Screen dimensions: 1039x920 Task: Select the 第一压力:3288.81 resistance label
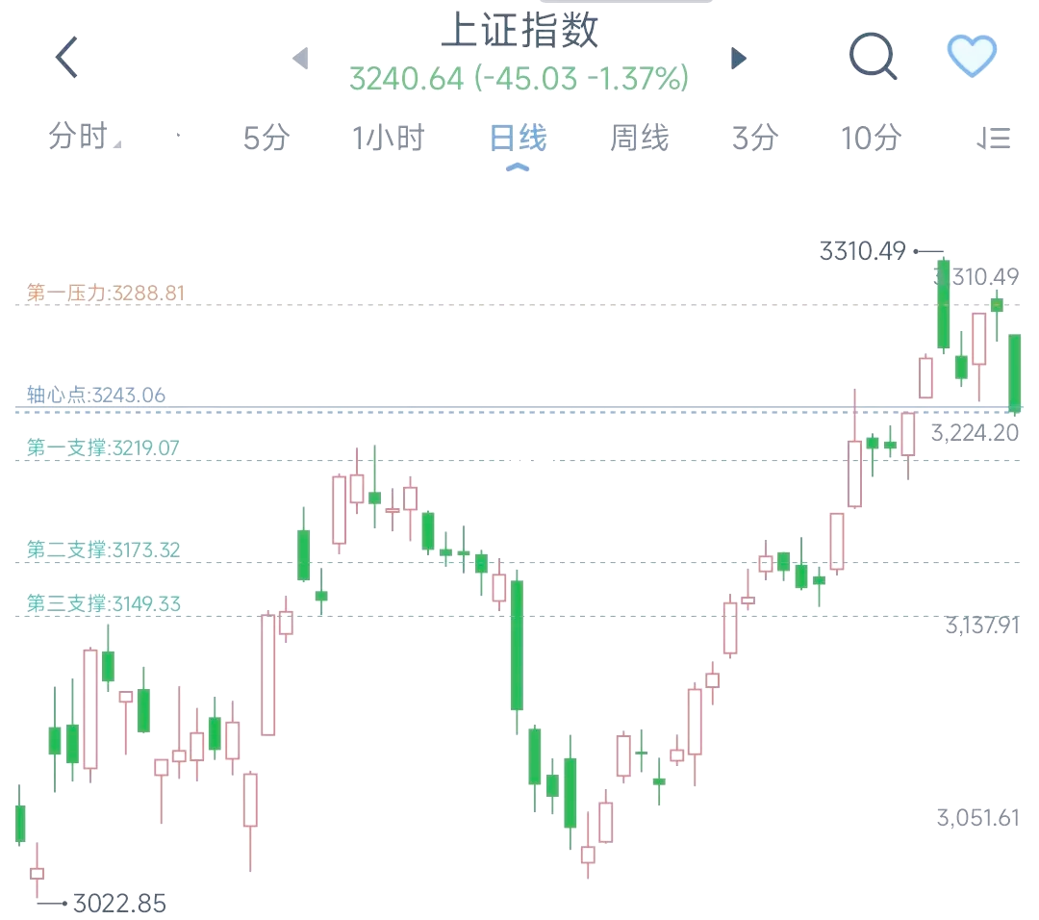(106, 291)
